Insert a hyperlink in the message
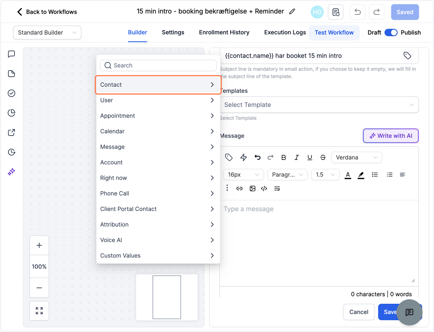The width and height of the screenshot is (434, 332). [239, 188]
